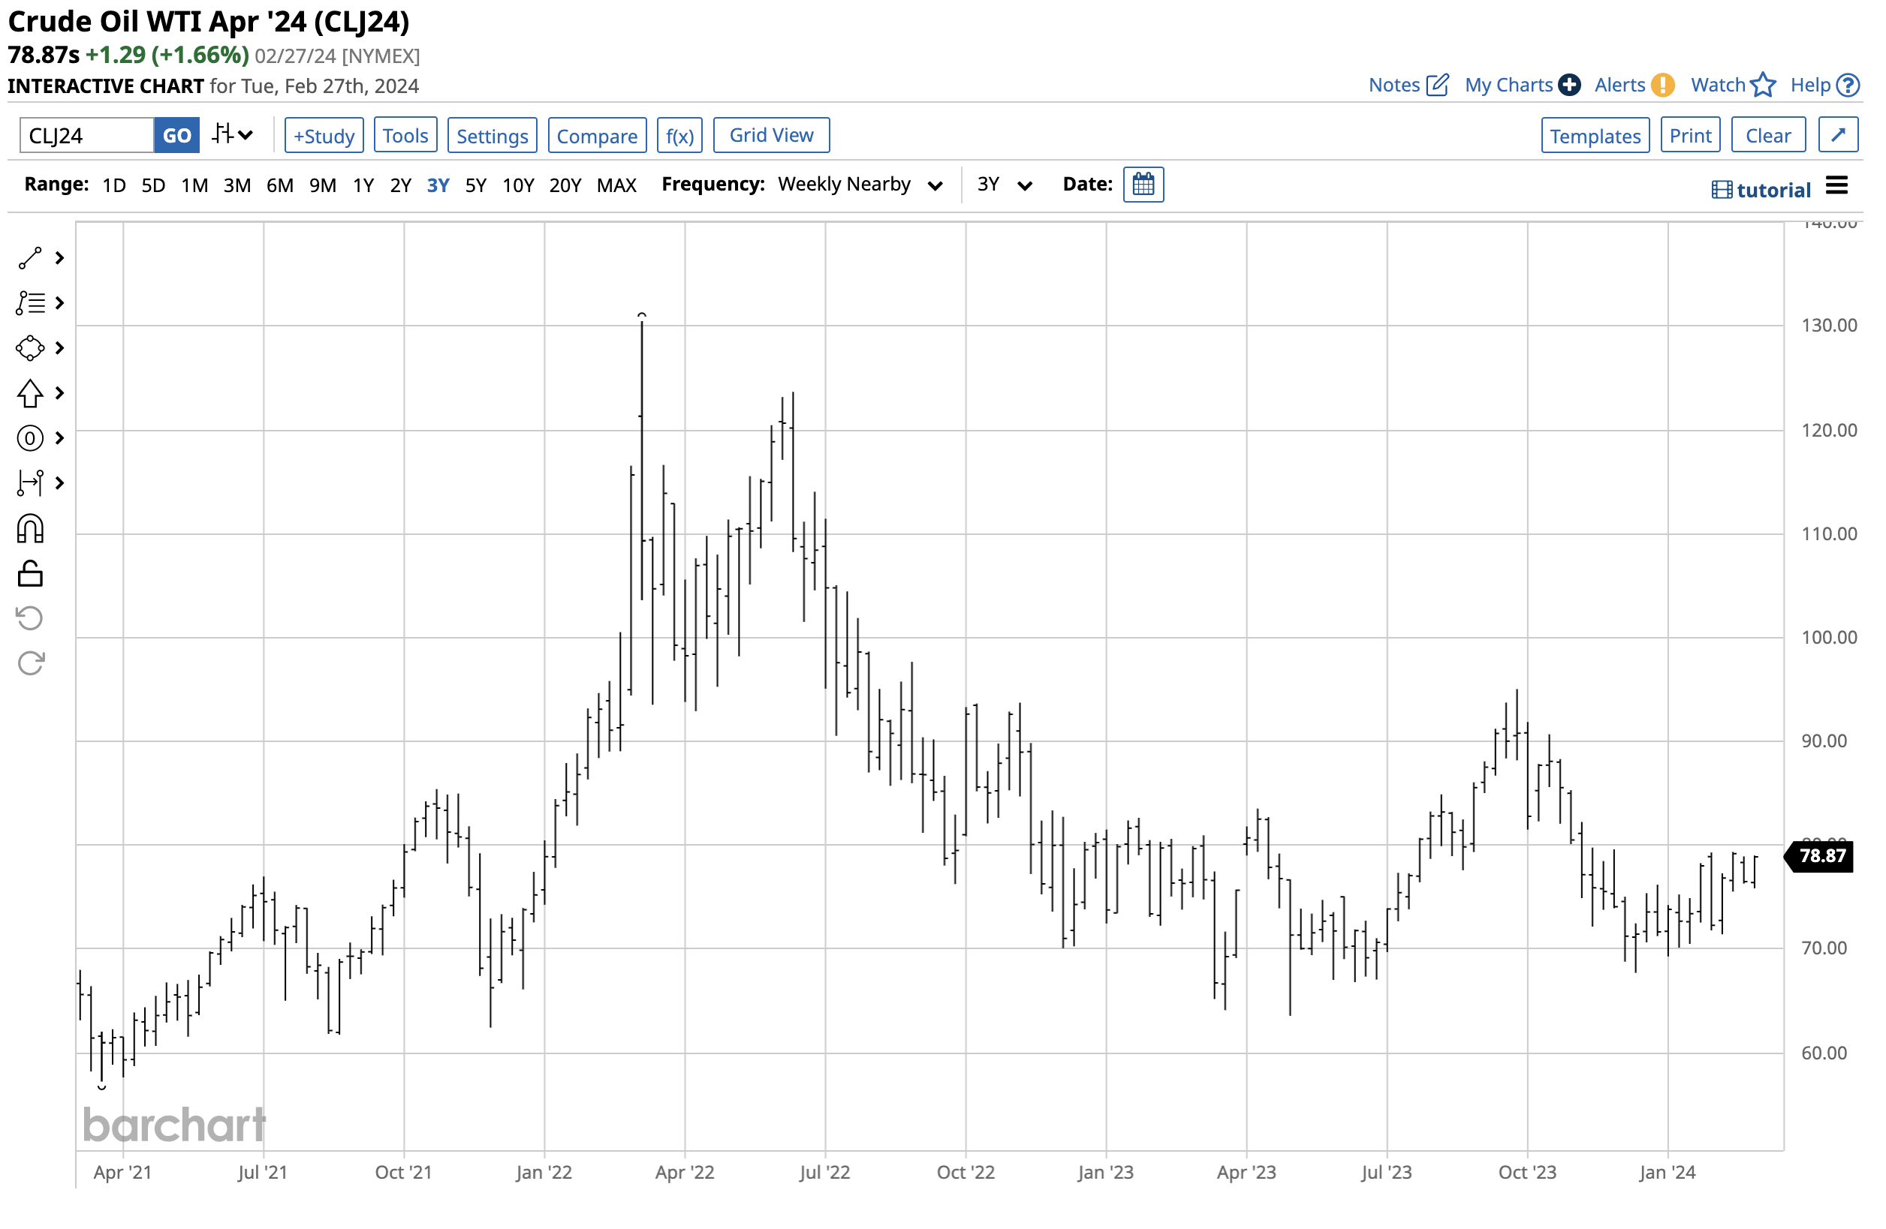Image resolution: width=1886 pixels, height=1229 pixels.
Task: Click the 78.87 price marker on axis
Action: (1823, 856)
